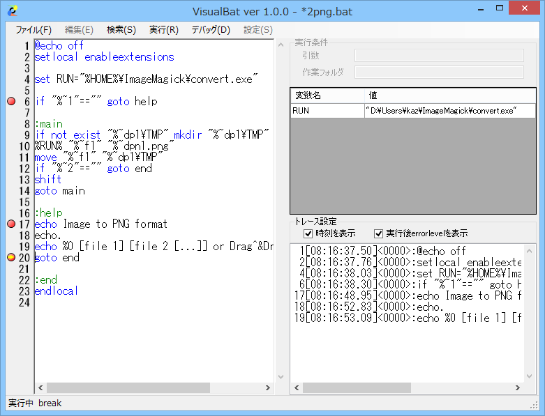Click trace entry at 08:16:52.83

pyautogui.click(x=368, y=307)
